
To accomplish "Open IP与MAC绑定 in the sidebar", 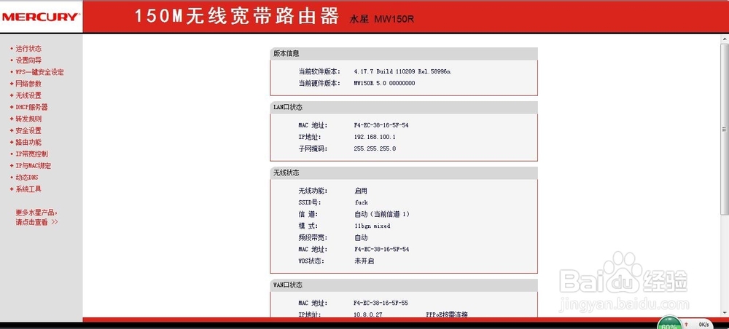I will click(33, 166).
